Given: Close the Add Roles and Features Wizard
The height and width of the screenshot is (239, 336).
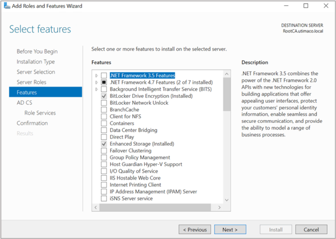Looking at the screenshot, I should pos(326,6).
